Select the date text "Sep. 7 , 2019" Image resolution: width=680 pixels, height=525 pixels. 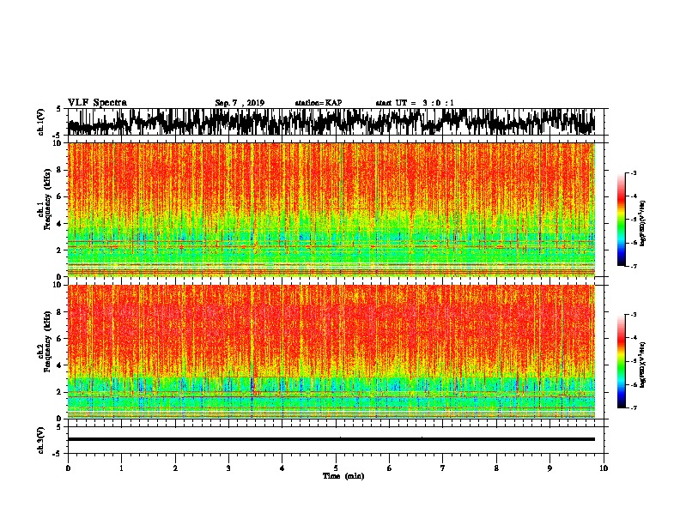click(240, 103)
